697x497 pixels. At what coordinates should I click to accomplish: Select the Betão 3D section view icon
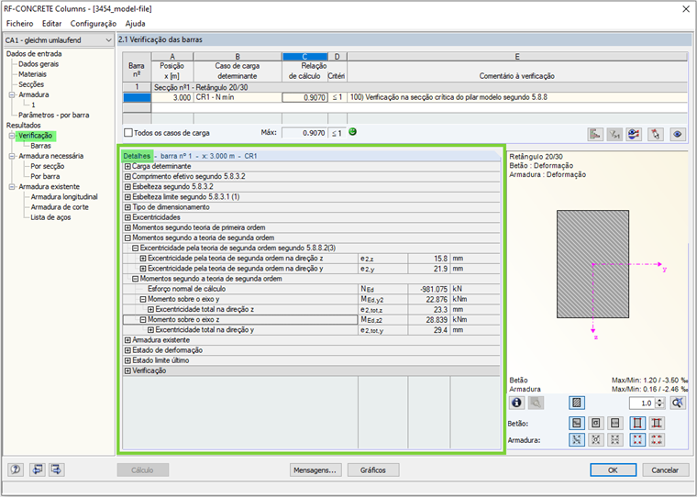pos(657,423)
